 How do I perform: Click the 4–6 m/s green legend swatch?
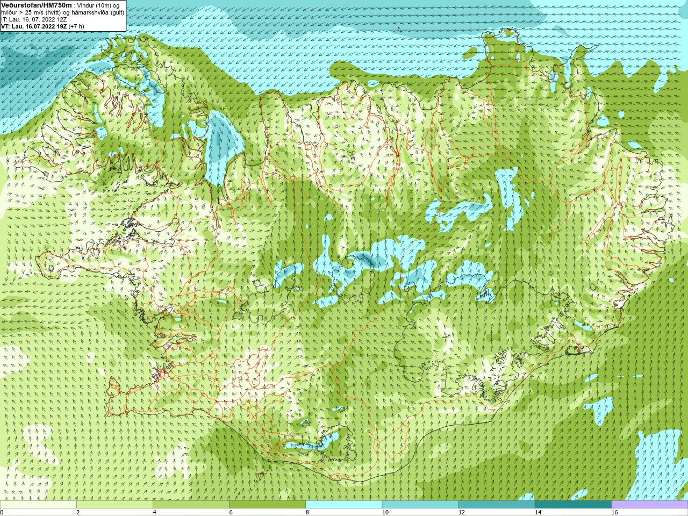pyautogui.click(x=191, y=505)
